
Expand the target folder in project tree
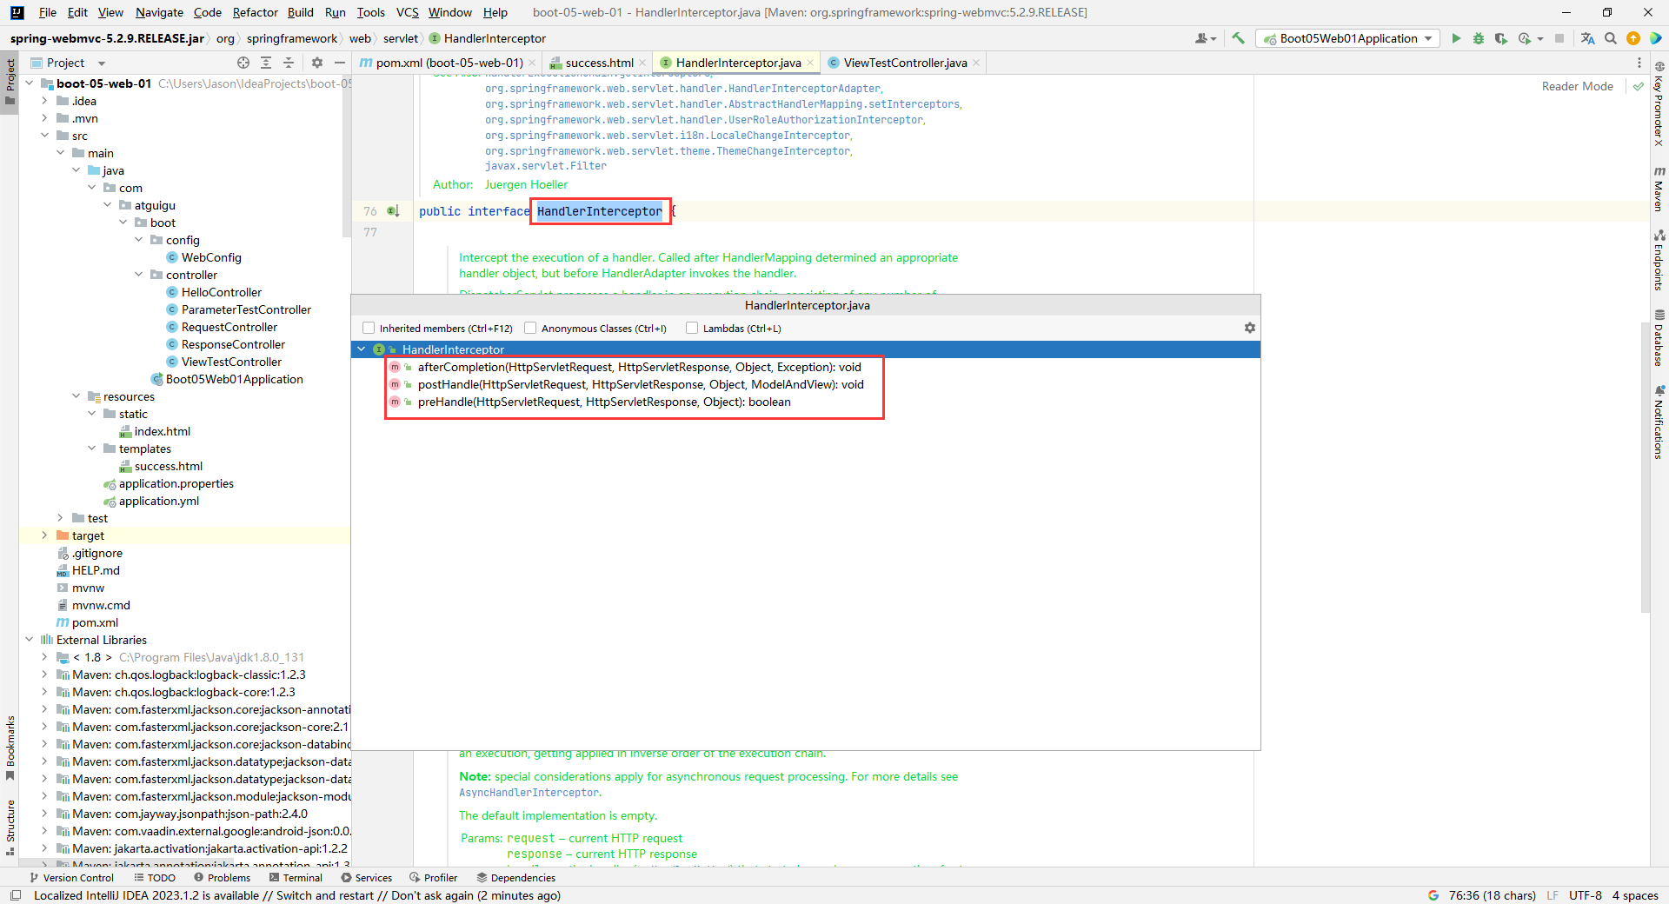(x=44, y=535)
